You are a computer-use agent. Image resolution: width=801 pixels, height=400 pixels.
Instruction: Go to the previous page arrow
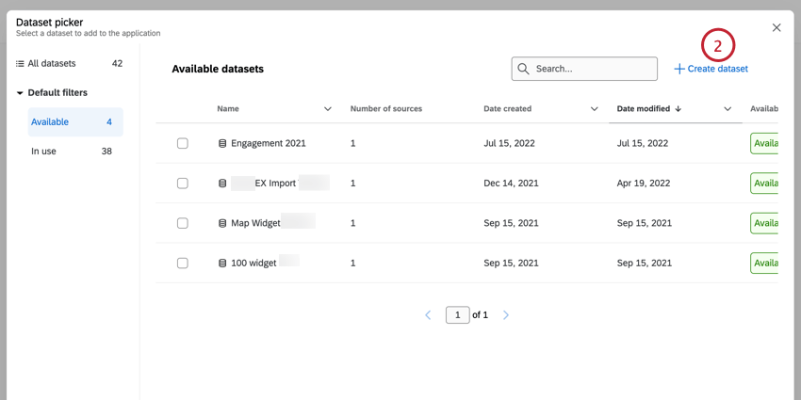[x=428, y=315]
